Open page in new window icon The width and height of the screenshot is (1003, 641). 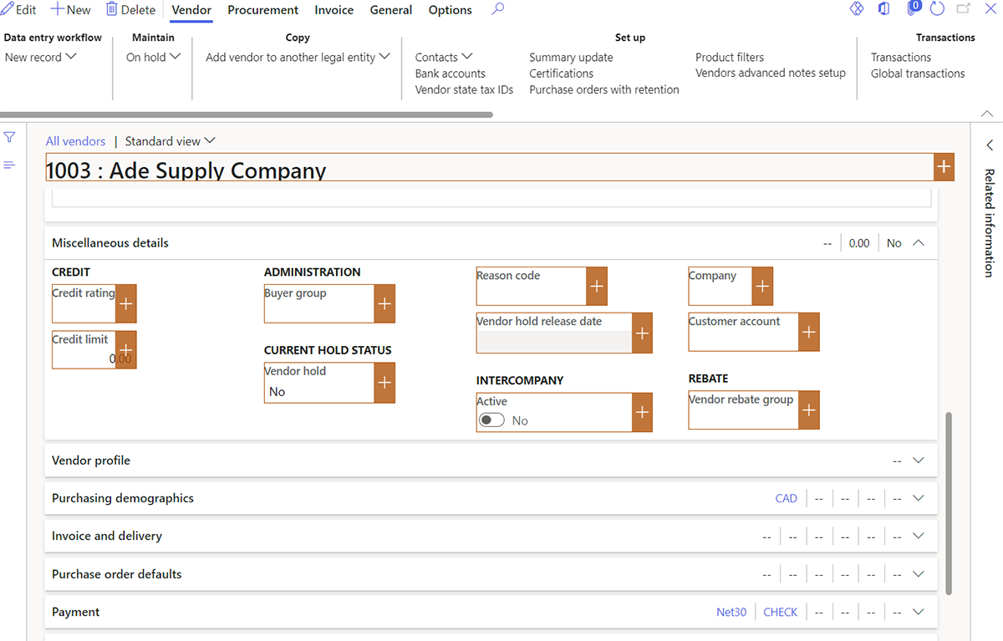(963, 9)
